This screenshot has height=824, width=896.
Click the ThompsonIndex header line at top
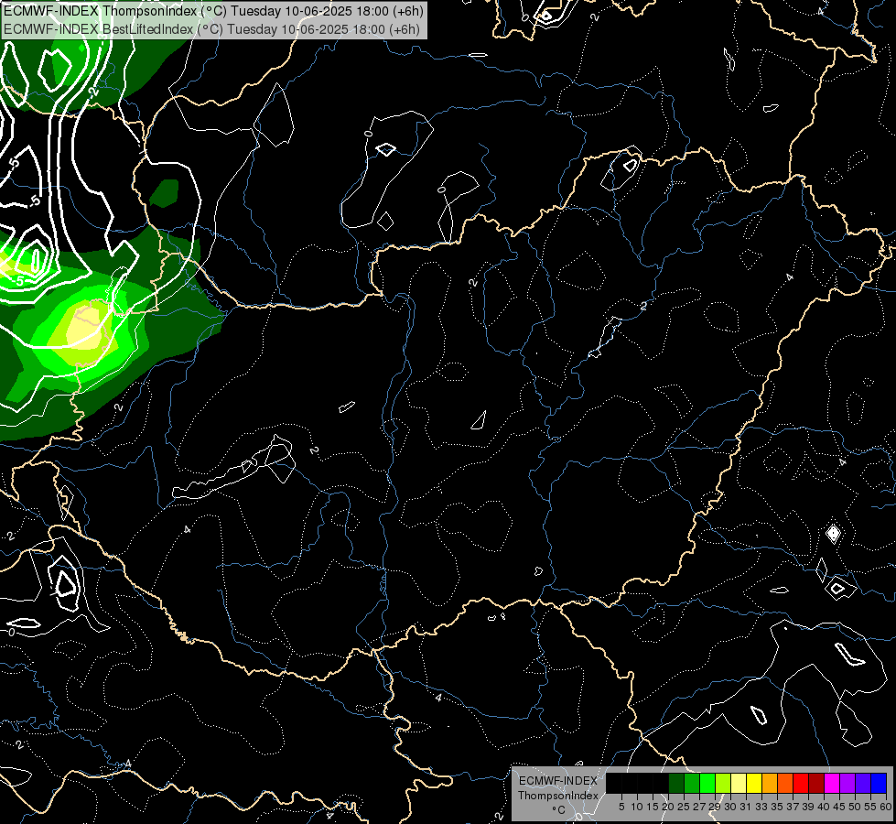(214, 11)
